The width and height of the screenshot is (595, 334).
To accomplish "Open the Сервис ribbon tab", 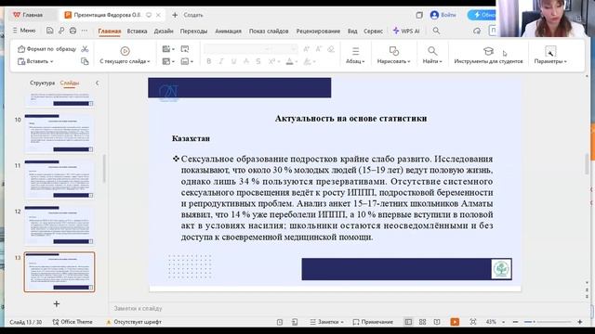I will (373, 31).
